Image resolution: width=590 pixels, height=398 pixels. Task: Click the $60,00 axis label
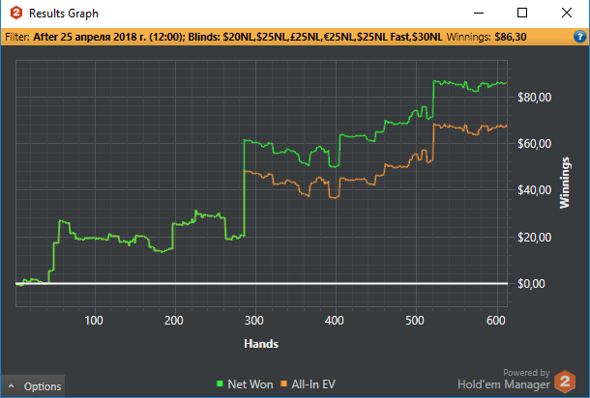pyautogui.click(x=534, y=144)
